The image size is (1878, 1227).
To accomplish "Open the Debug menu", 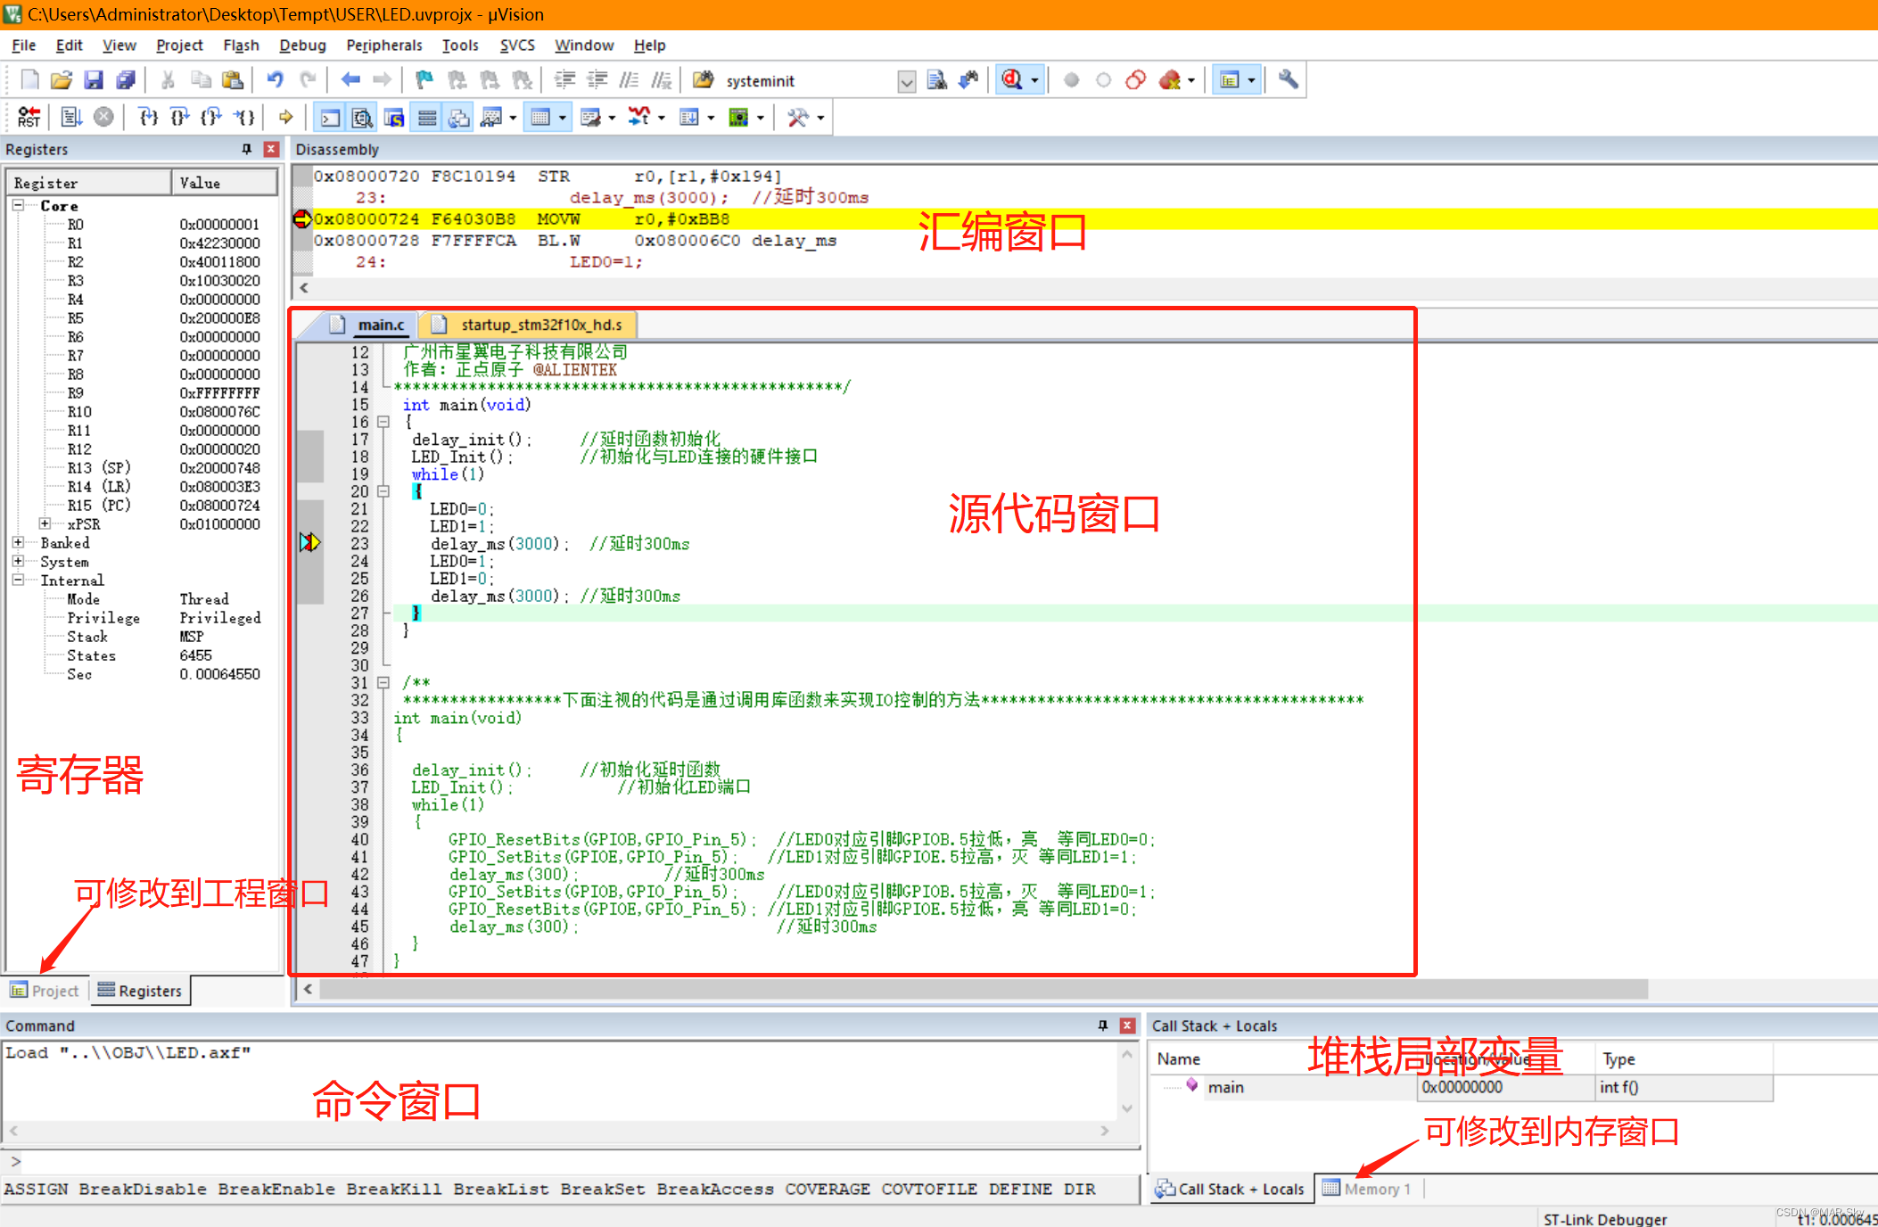I will (x=302, y=45).
